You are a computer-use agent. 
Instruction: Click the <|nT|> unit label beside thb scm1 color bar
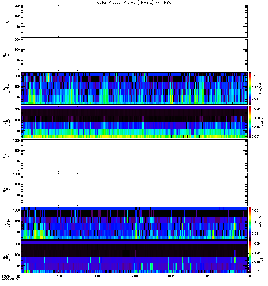262,122
